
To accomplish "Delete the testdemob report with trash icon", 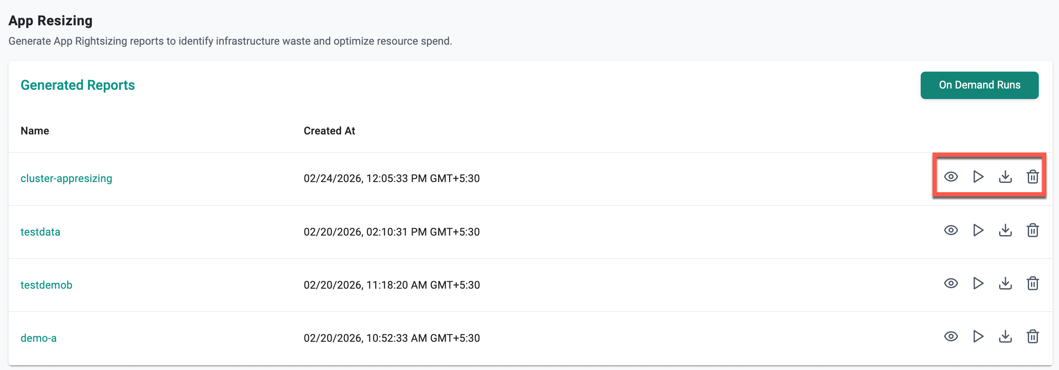I will tap(1032, 283).
